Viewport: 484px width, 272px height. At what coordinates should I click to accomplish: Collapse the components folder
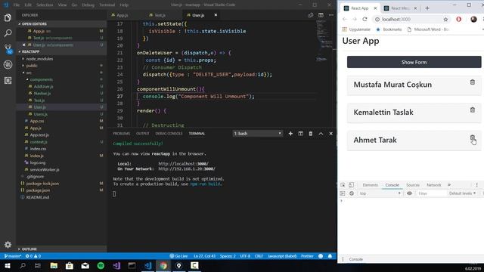[42, 79]
